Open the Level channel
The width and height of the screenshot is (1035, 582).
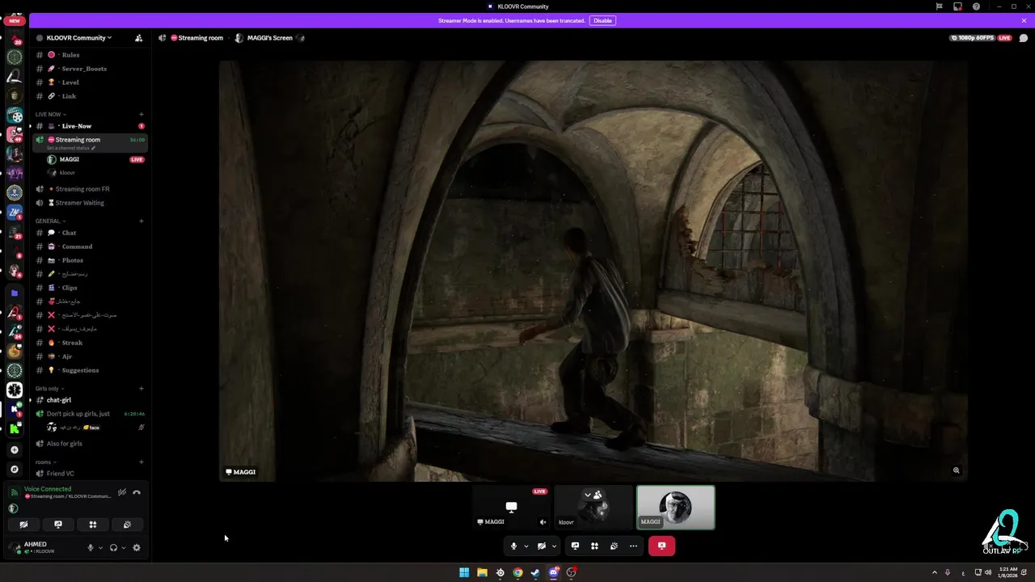coord(90,82)
